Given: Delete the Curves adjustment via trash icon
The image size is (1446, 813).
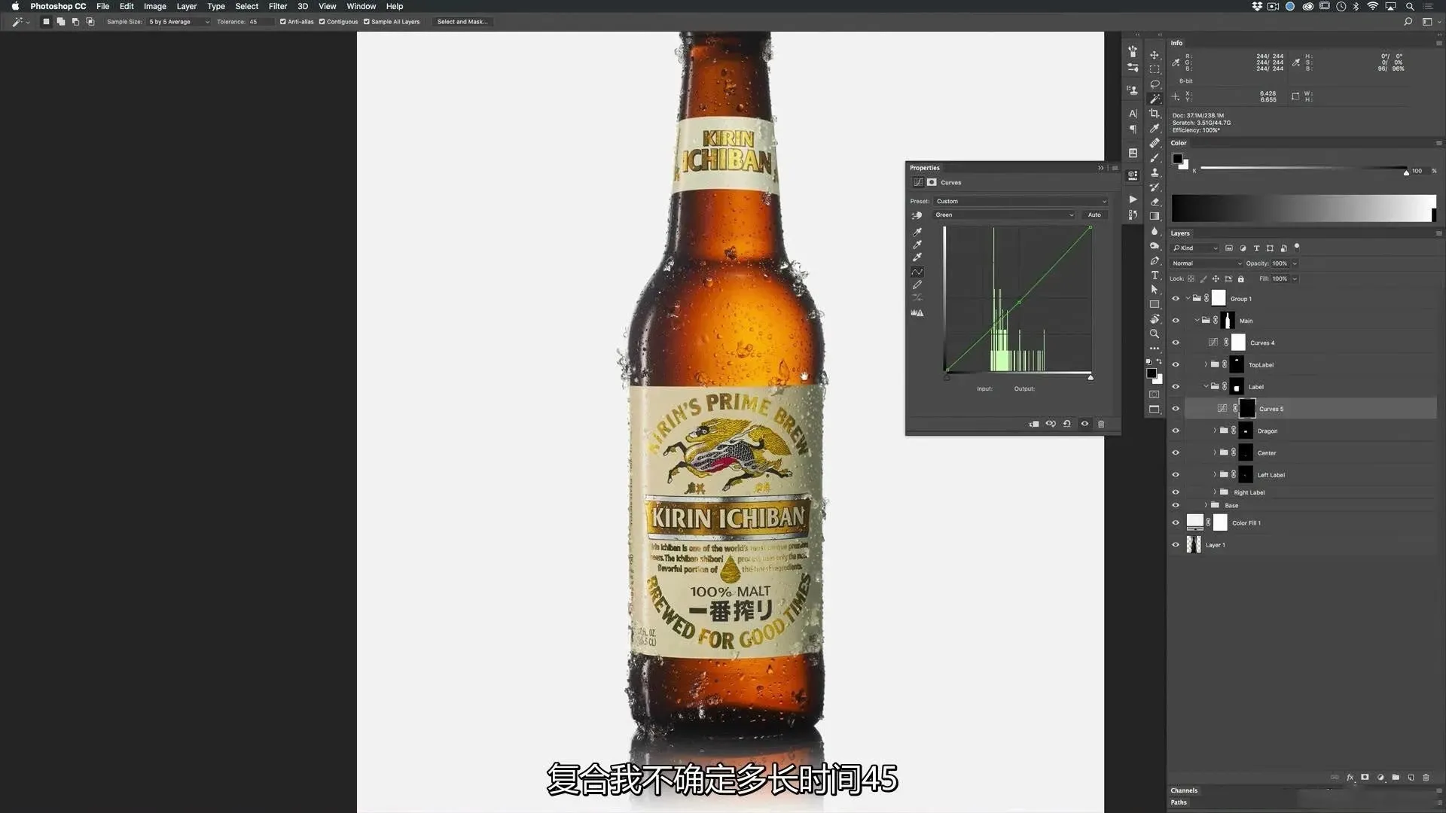Looking at the screenshot, I should tap(1101, 424).
